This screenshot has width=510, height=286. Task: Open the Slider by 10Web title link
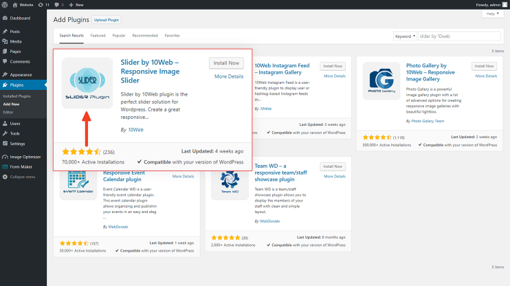coord(150,71)
